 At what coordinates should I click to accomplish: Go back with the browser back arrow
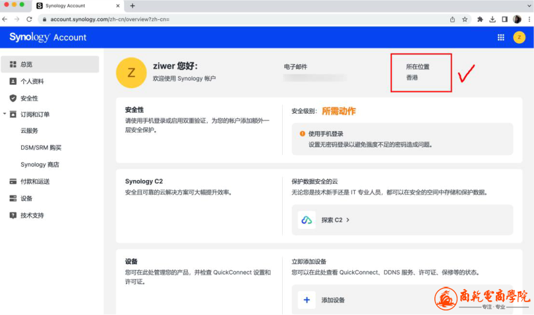click(4, 19)
